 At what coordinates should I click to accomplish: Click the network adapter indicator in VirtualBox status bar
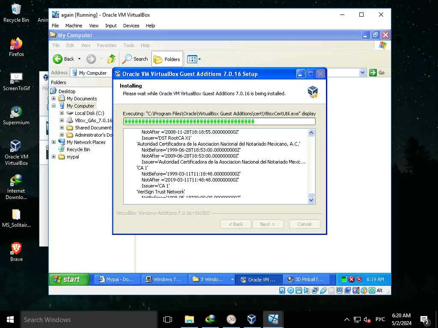(315, 290)
